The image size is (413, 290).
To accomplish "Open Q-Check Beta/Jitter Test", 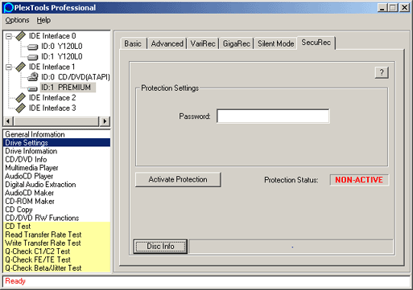I will pos(56,268).
